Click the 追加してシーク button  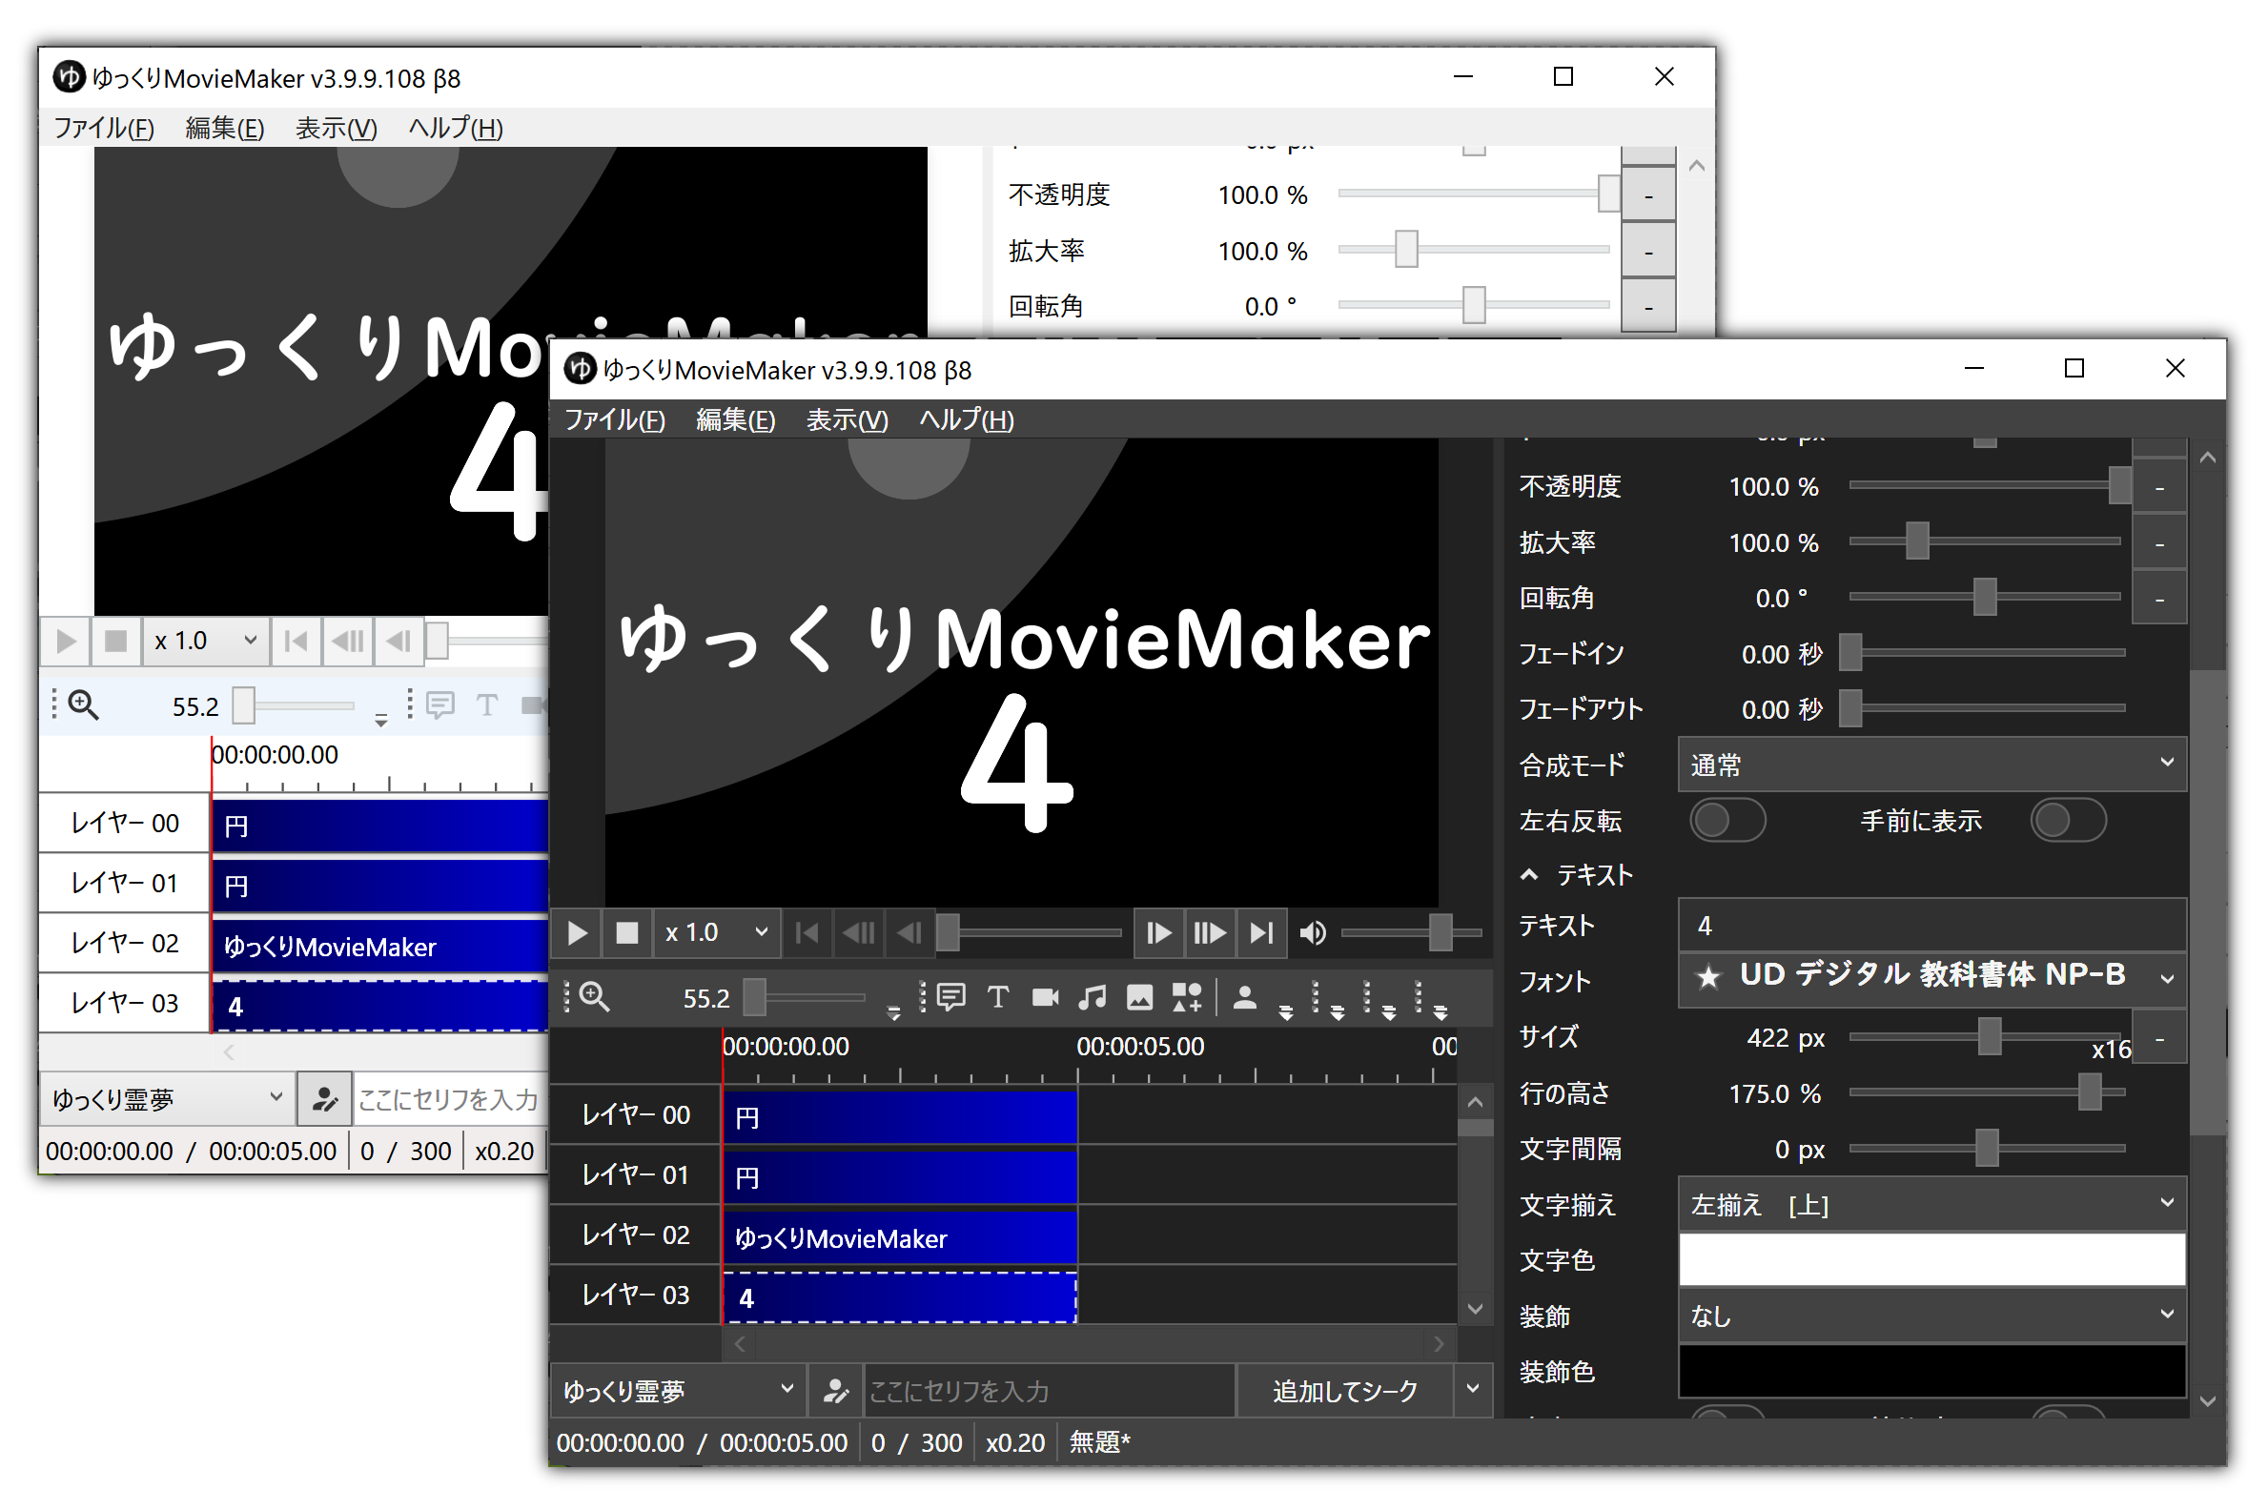point(1344,1392)
